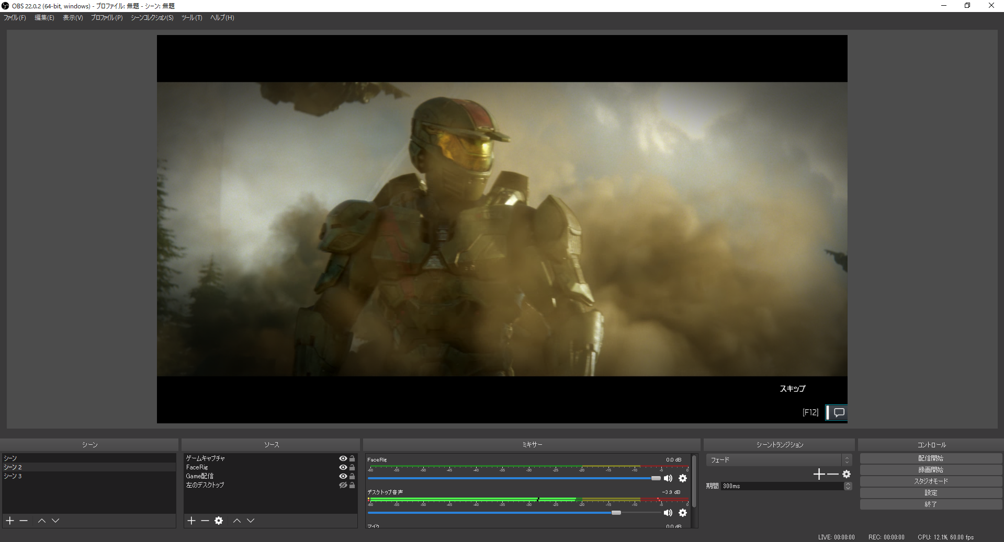The height and width of the screenshot is (542, 1004).
Task: Click the デスクトップ音声 volume slider handle
Action: pyautogui.click(x=616, y=513)
